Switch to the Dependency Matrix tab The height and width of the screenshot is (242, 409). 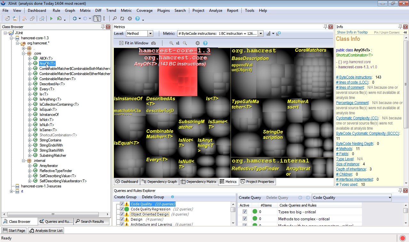(198, 182)
